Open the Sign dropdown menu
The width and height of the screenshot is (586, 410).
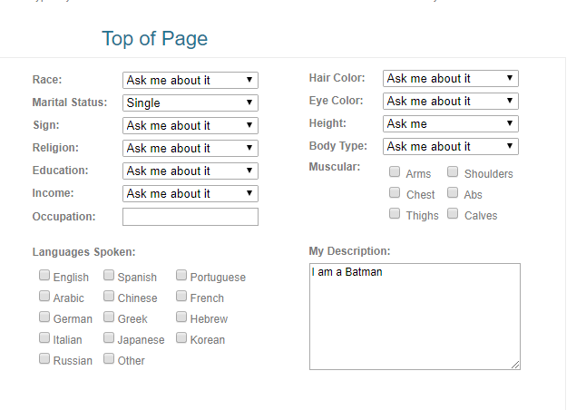(190, 125)
